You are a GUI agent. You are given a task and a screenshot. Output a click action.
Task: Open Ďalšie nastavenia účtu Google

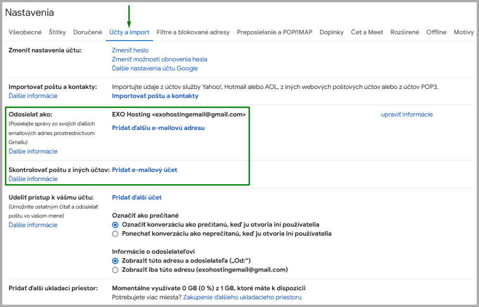click(x=155, y=68)
